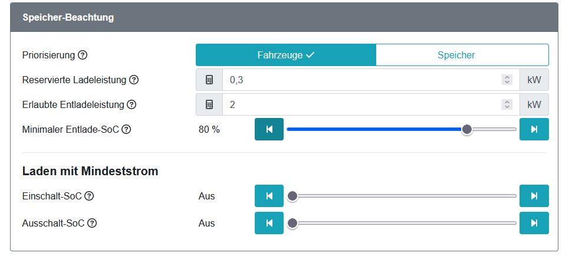The height and width of the screenshot is (259, 582).
Task: Click spinner arrows on Erlaubte Entladeleistung field
Action: point(507,104)
